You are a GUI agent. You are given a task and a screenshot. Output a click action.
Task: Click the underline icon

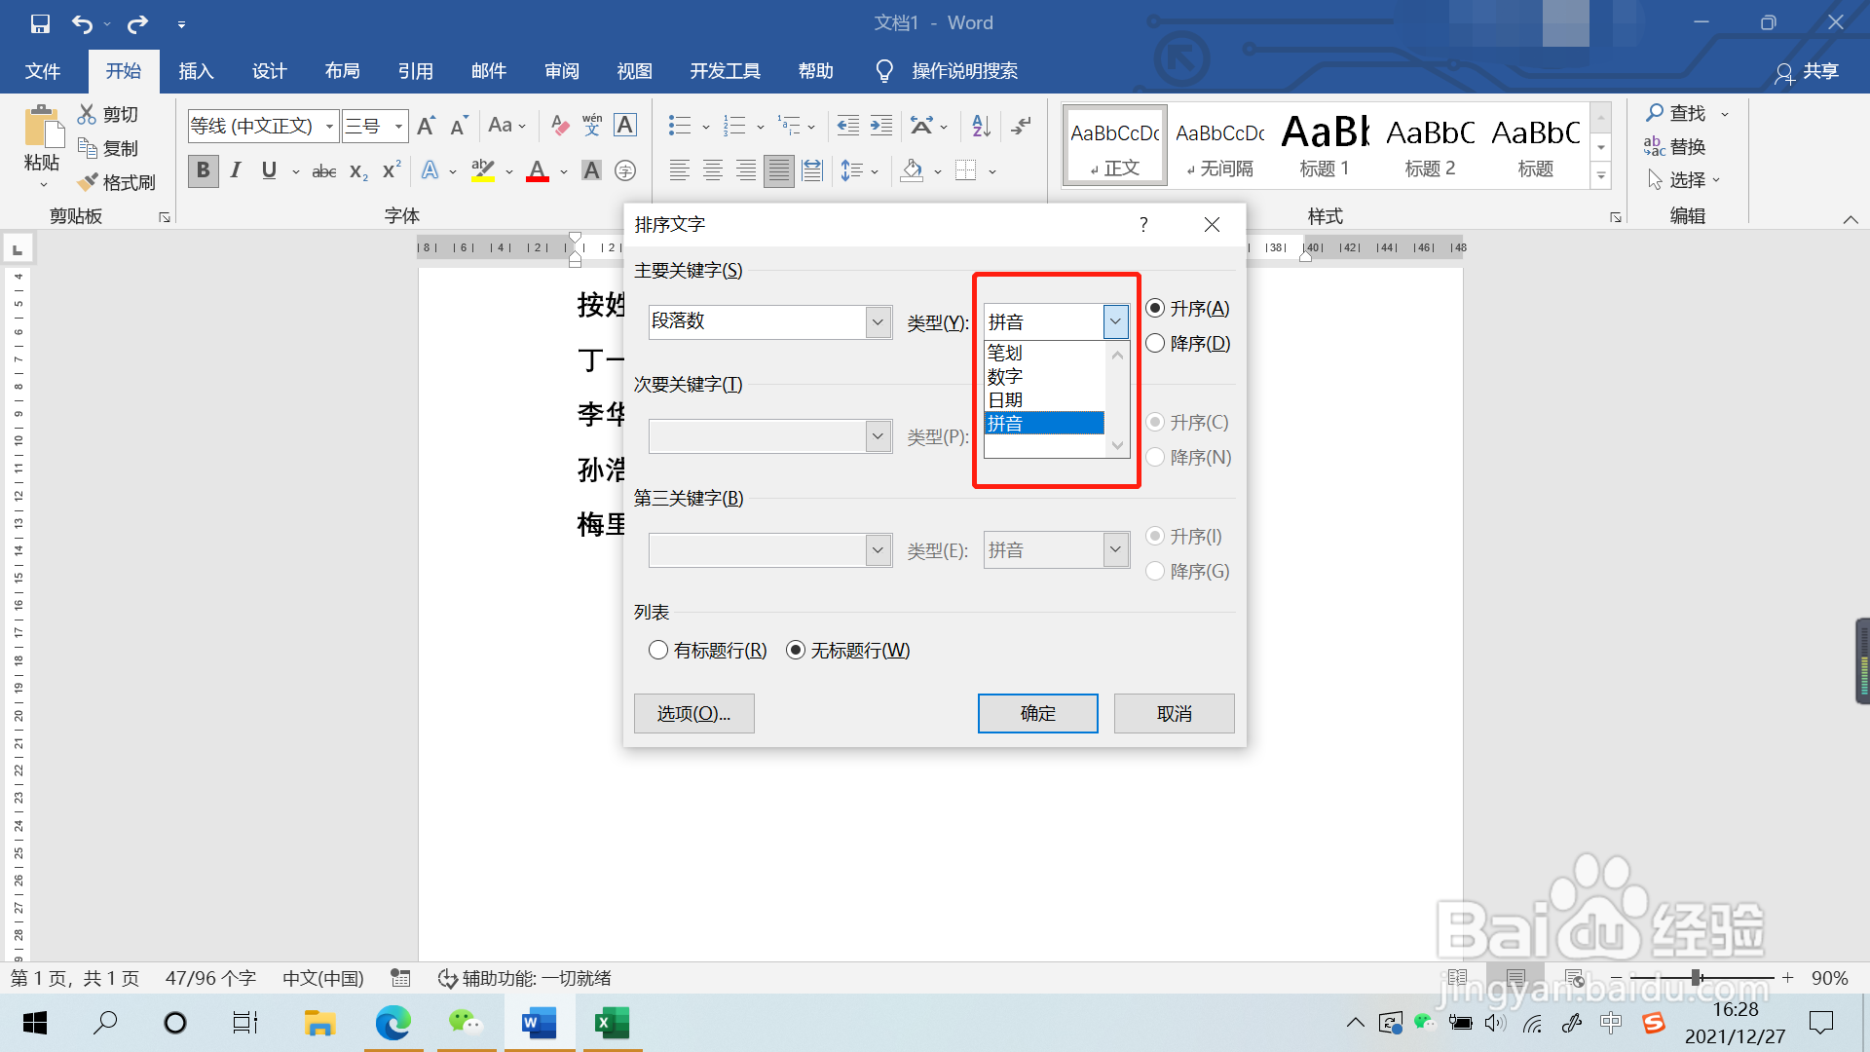269,170
